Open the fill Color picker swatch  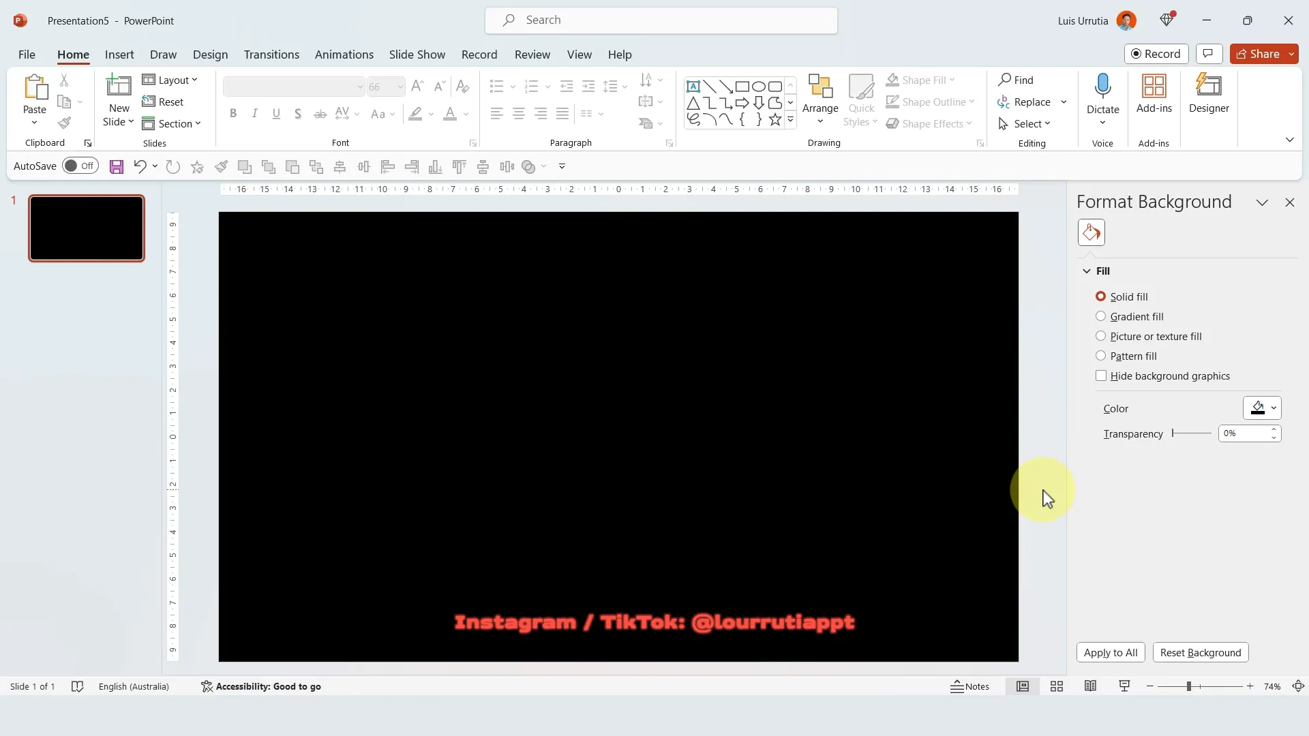1262,408
